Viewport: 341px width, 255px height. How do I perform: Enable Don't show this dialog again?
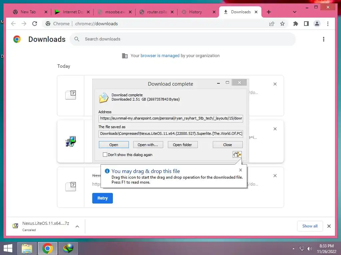[x=105, y=155]
